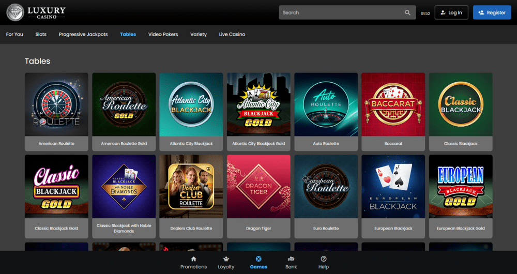Switch to the Slots tab
Image resolution: width=517 pixels, height=274 pixels.
pyautogui.click(x=41, y=34)
